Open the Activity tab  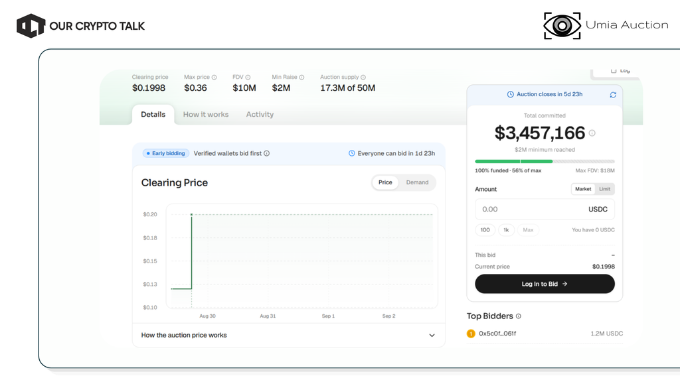[260, 114]
